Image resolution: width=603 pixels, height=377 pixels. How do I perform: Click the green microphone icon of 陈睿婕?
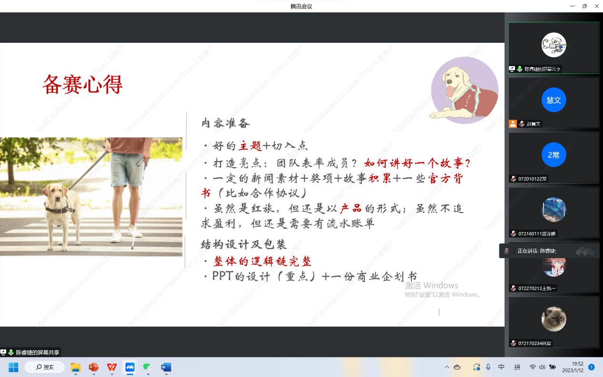pos(520,69)
